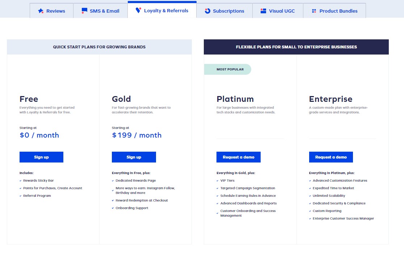Image resolution: width=404 pixels, height=260 pixels.
Task: Click the Quick Start Plans header banner
Action: coord(99,47)
